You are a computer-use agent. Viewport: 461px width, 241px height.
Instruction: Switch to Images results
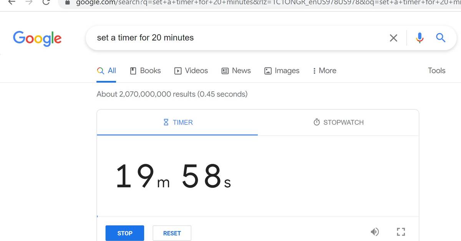click(x=282, y=71)
